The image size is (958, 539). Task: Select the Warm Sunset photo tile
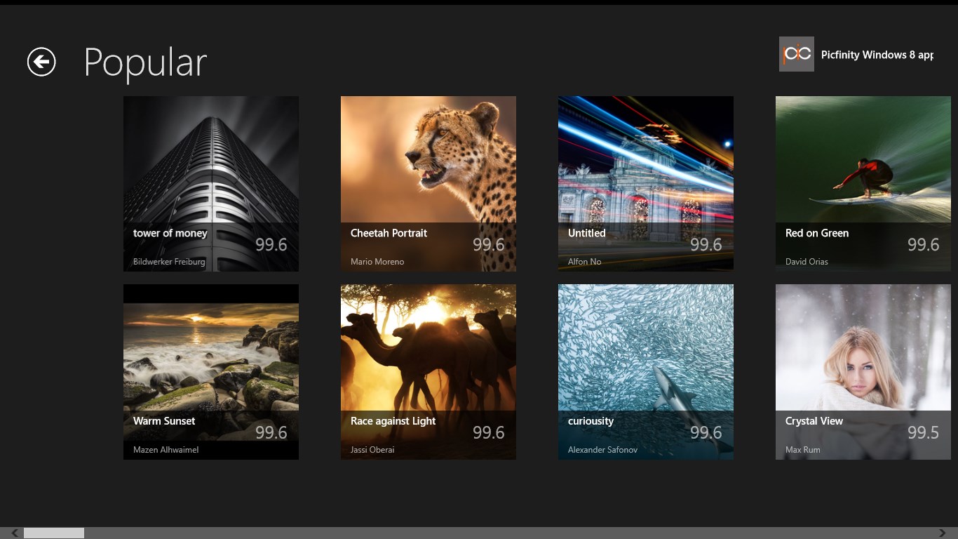point(211,372)
